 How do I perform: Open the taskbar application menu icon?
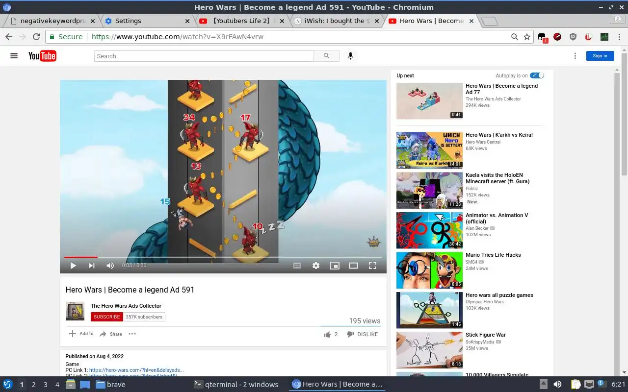click(7, 385)
